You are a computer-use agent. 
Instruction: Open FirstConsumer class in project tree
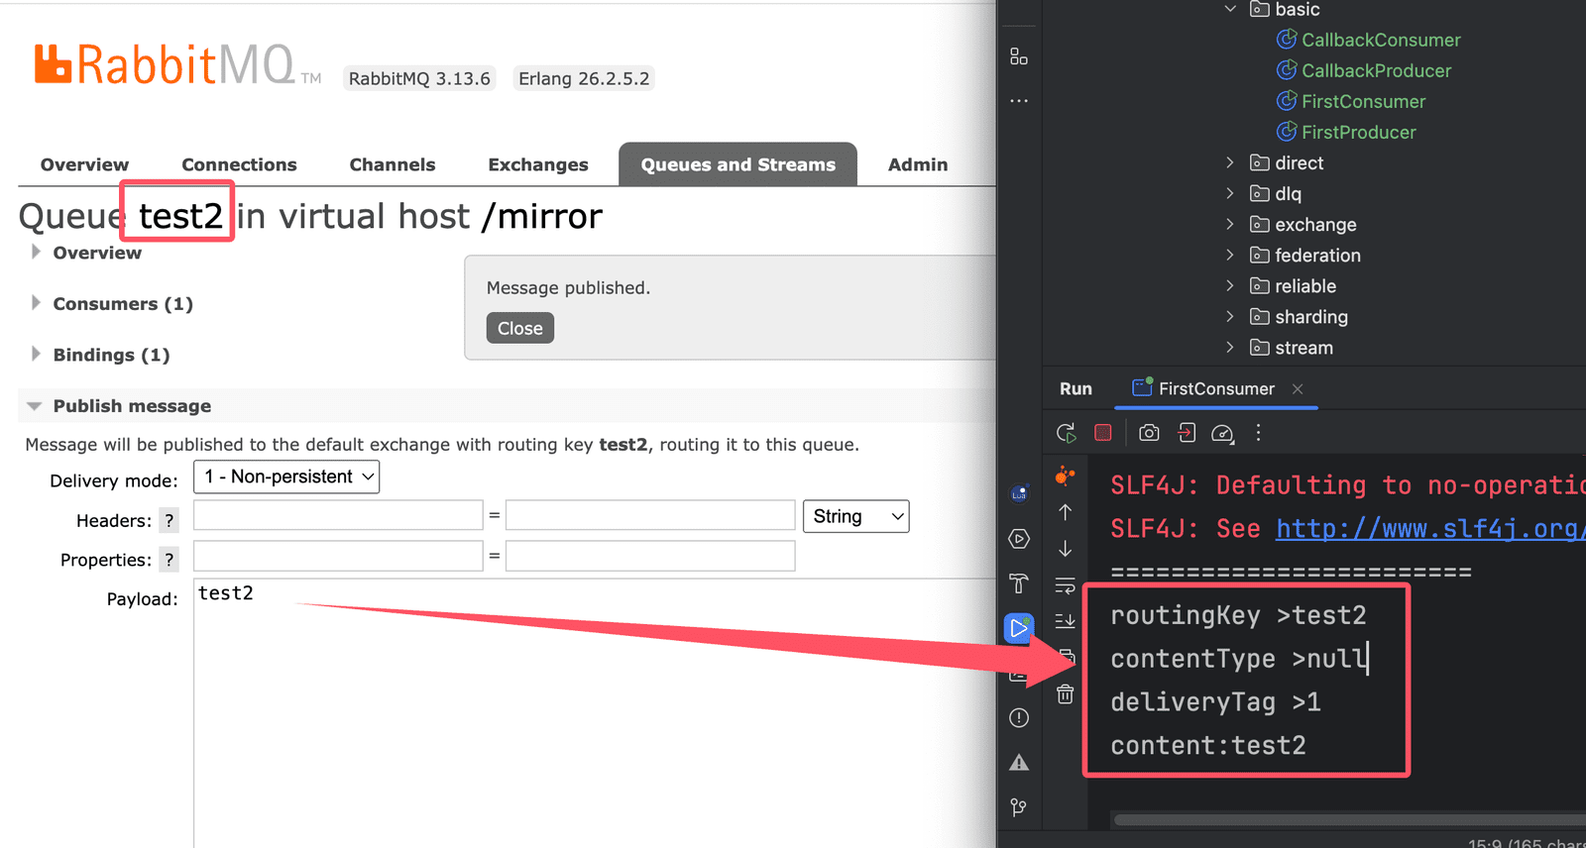point(1351,101)
